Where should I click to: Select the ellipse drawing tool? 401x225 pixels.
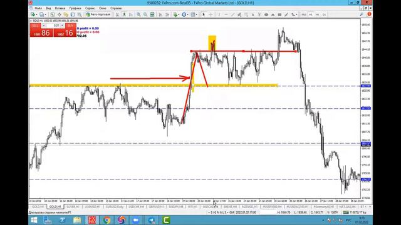pyautogui.click(x=266, y=14)
